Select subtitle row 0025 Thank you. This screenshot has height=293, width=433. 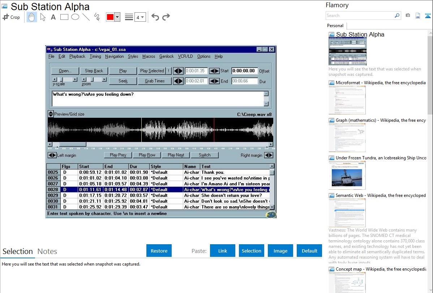coord(158,172)
